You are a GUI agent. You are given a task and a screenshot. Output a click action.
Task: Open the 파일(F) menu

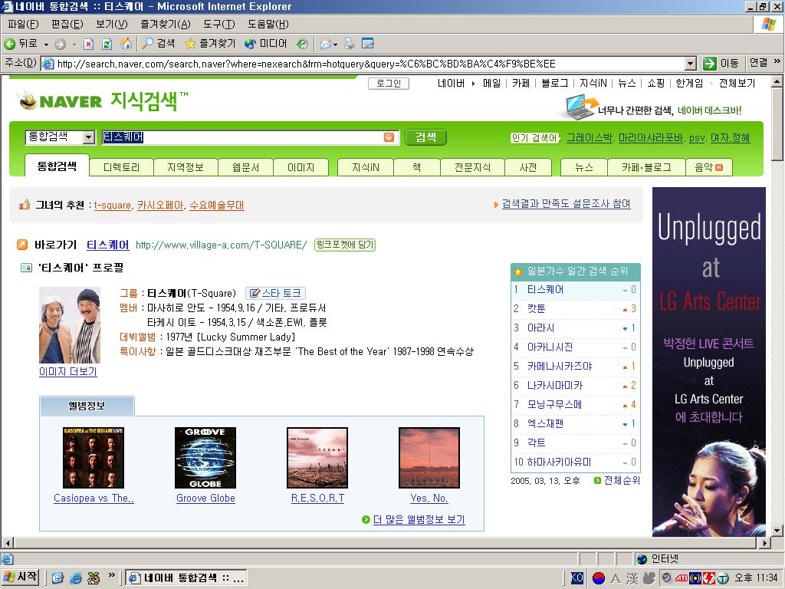pos(24,24)
